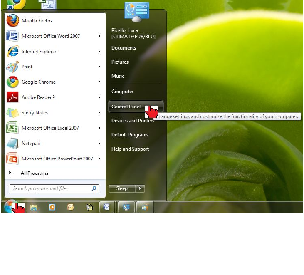Open Sticky Notes

click(35, 113)
